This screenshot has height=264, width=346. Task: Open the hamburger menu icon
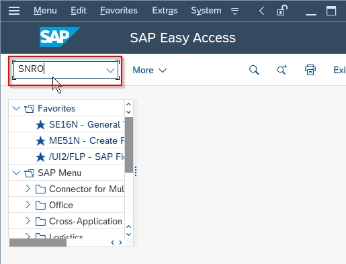coord(14,11)
